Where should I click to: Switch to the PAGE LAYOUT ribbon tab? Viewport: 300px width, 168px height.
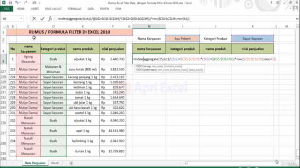coord(53,9)
